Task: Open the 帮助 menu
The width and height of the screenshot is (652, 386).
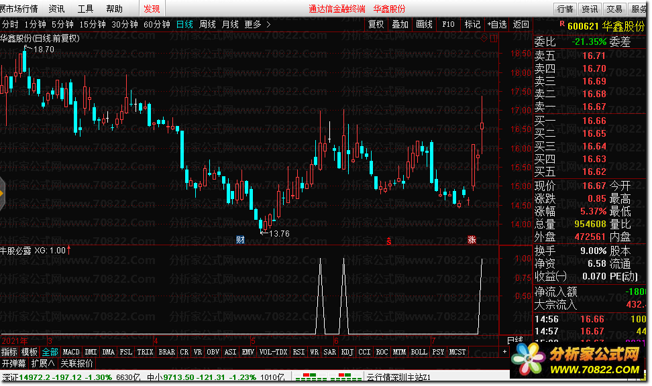Action: click(114, 9)
